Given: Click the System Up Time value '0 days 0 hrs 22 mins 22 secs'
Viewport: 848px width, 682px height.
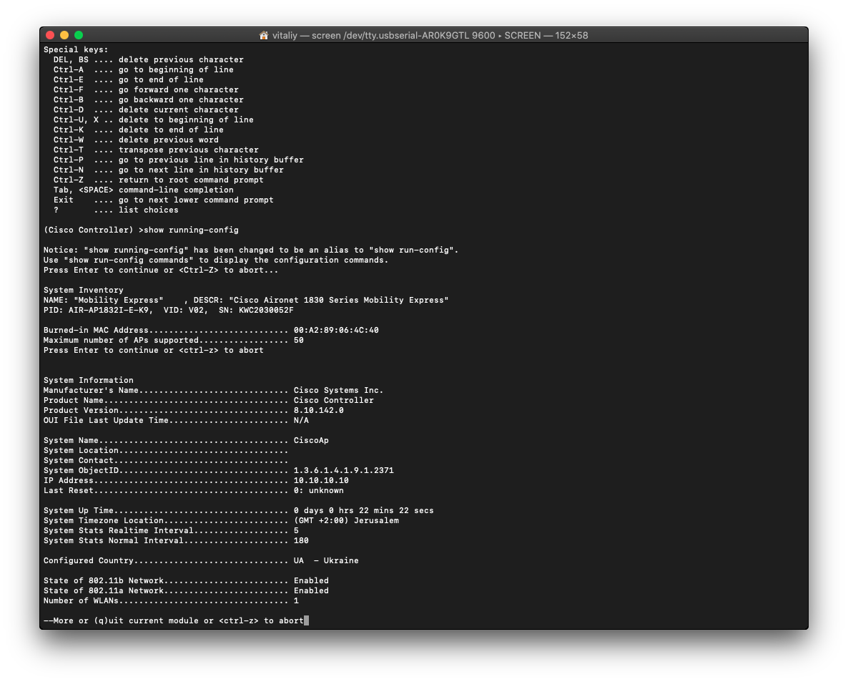Looking at the screenshot, I should (364, 510).
